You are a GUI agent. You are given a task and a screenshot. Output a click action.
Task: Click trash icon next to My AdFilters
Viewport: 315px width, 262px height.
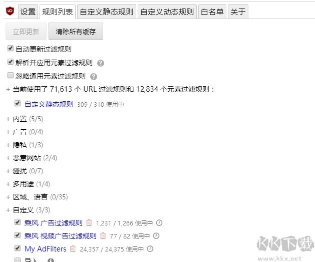click(x=73, y=249)
